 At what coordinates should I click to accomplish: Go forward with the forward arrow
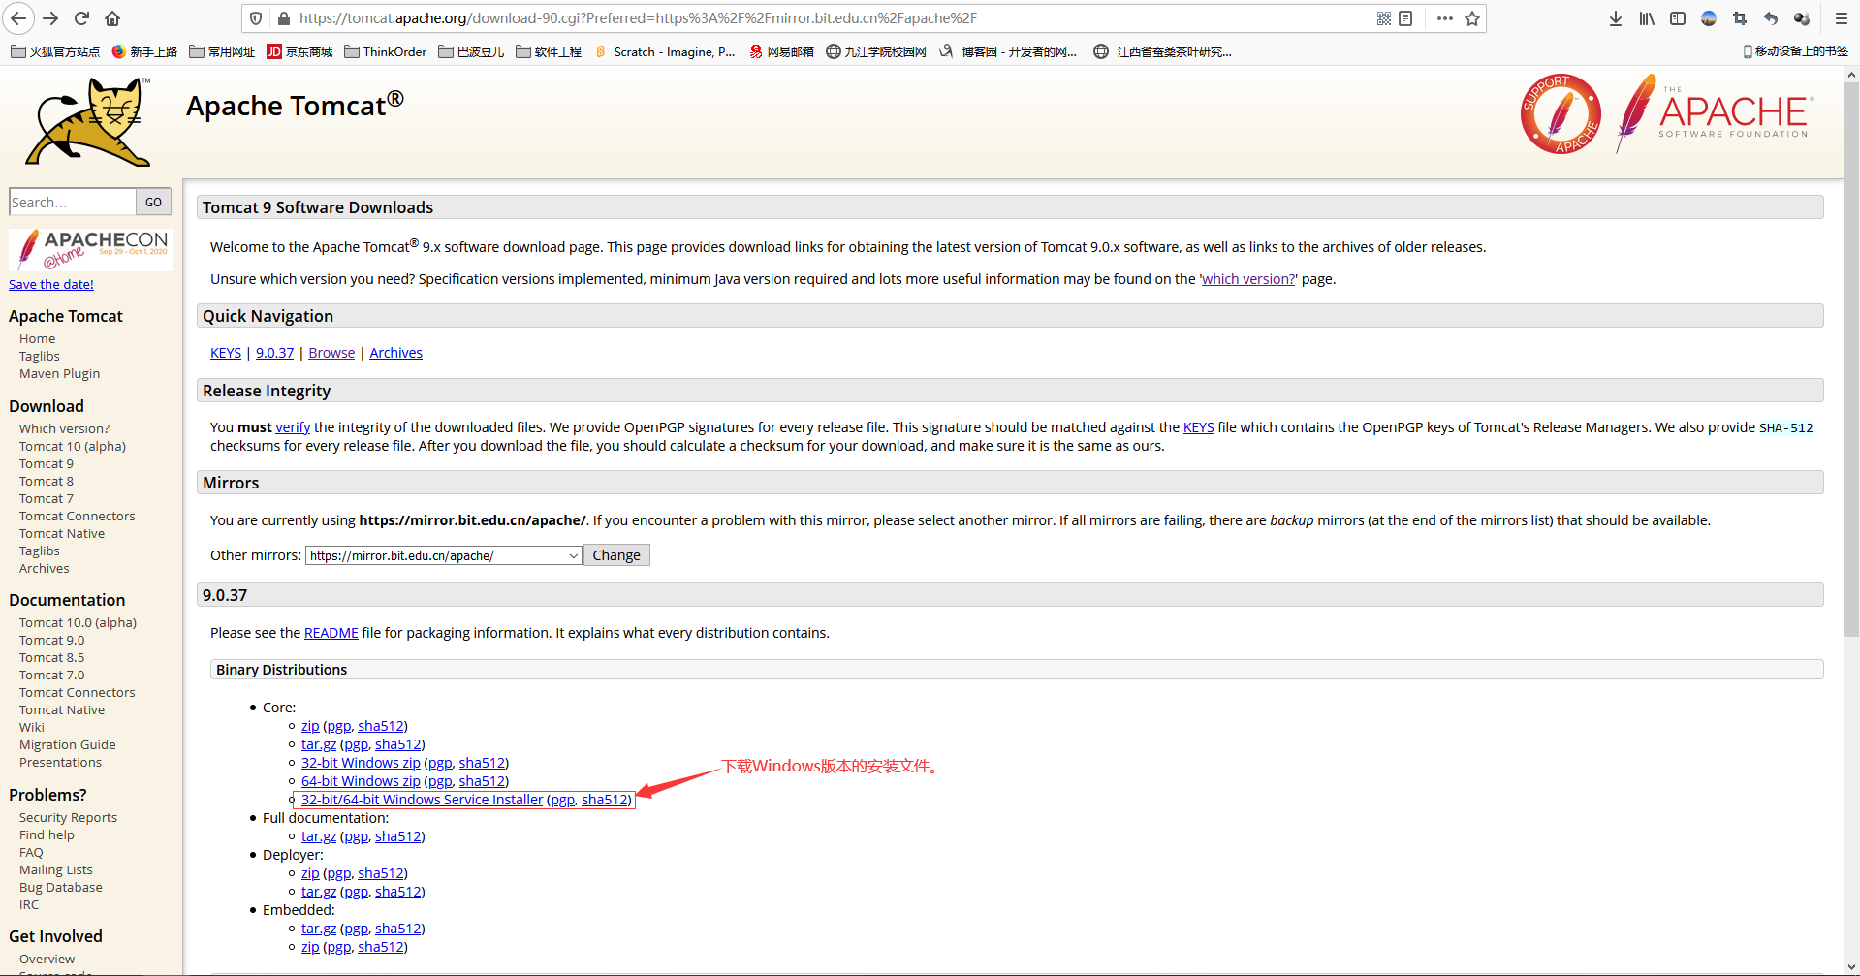[50, 18]
